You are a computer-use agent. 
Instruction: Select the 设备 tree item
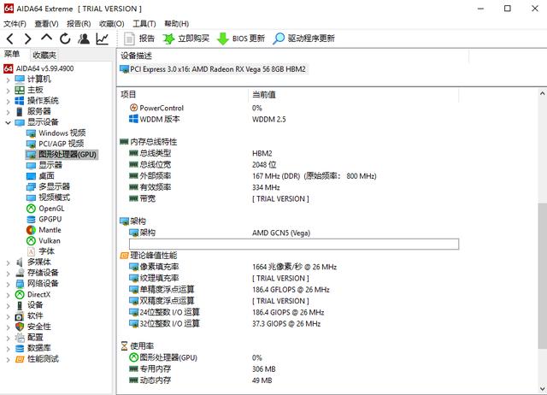tap(30, 305)
